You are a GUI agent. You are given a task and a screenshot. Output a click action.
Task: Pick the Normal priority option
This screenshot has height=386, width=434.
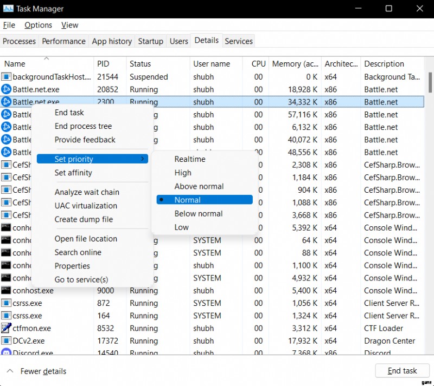tap(205, 200)
